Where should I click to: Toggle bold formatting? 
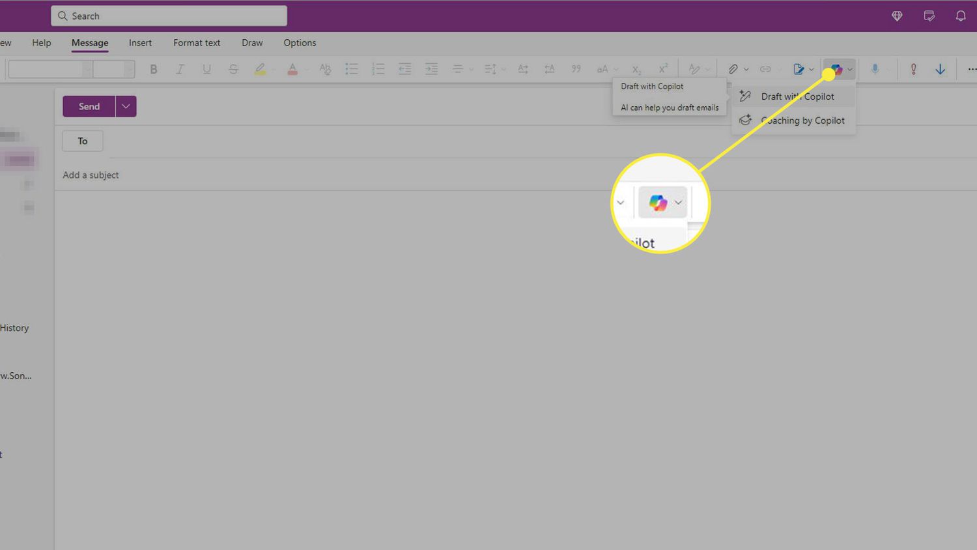coord(154,69)
